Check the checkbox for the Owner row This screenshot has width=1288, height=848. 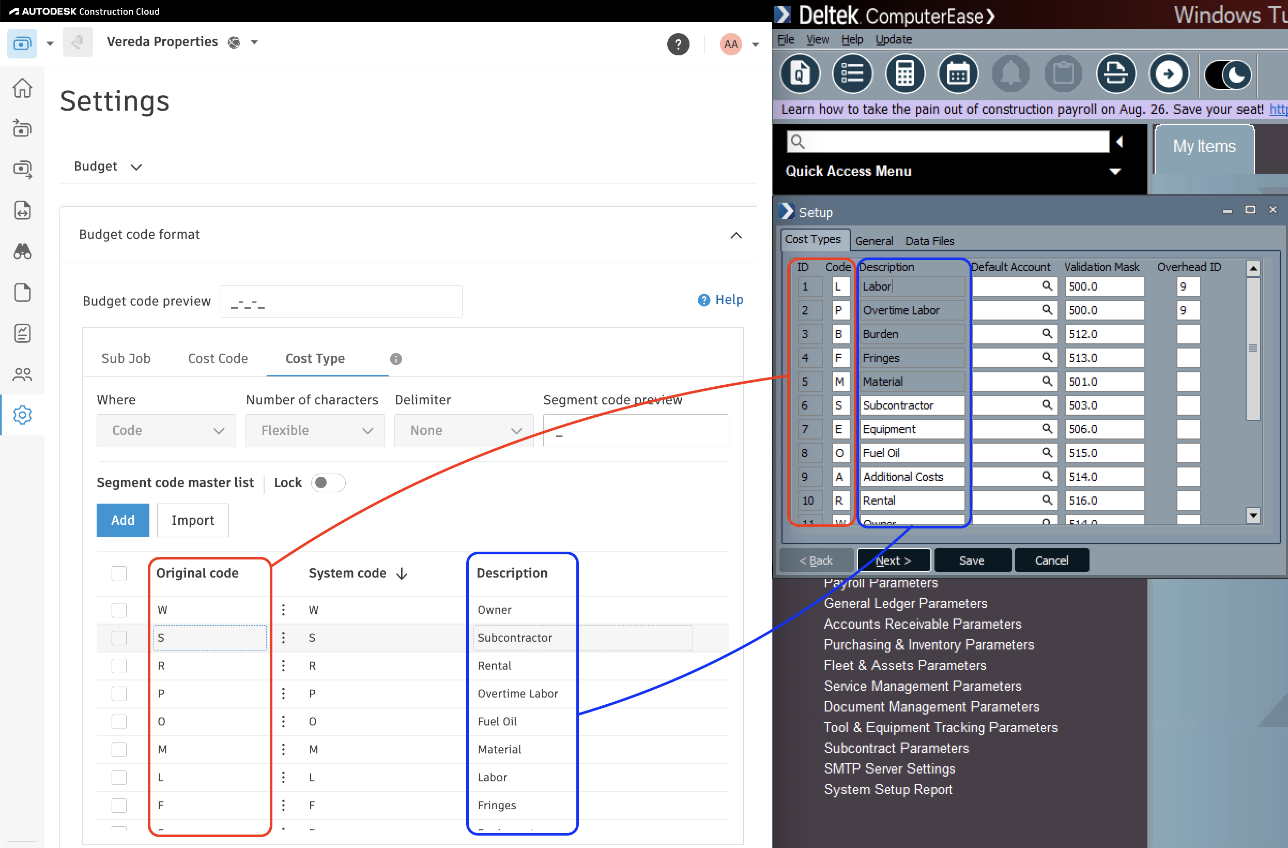(119, 610)
